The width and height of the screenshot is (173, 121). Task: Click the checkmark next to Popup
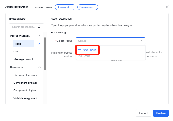point(39,44)
